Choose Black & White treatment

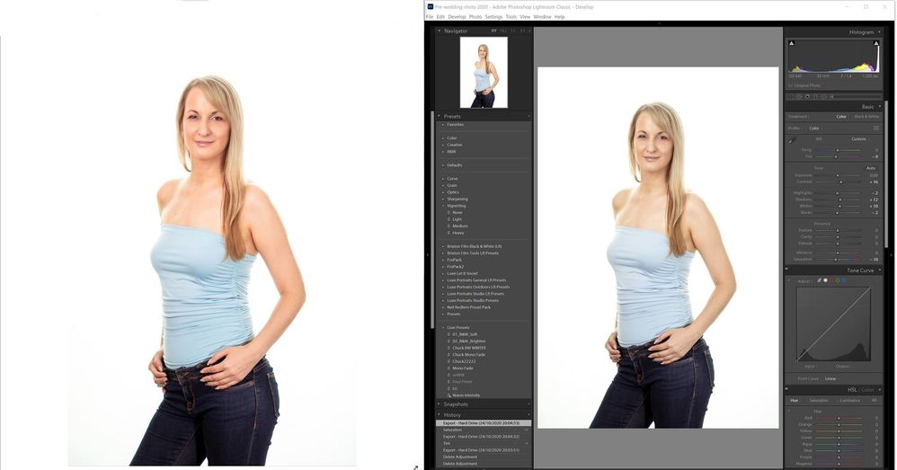866,117
